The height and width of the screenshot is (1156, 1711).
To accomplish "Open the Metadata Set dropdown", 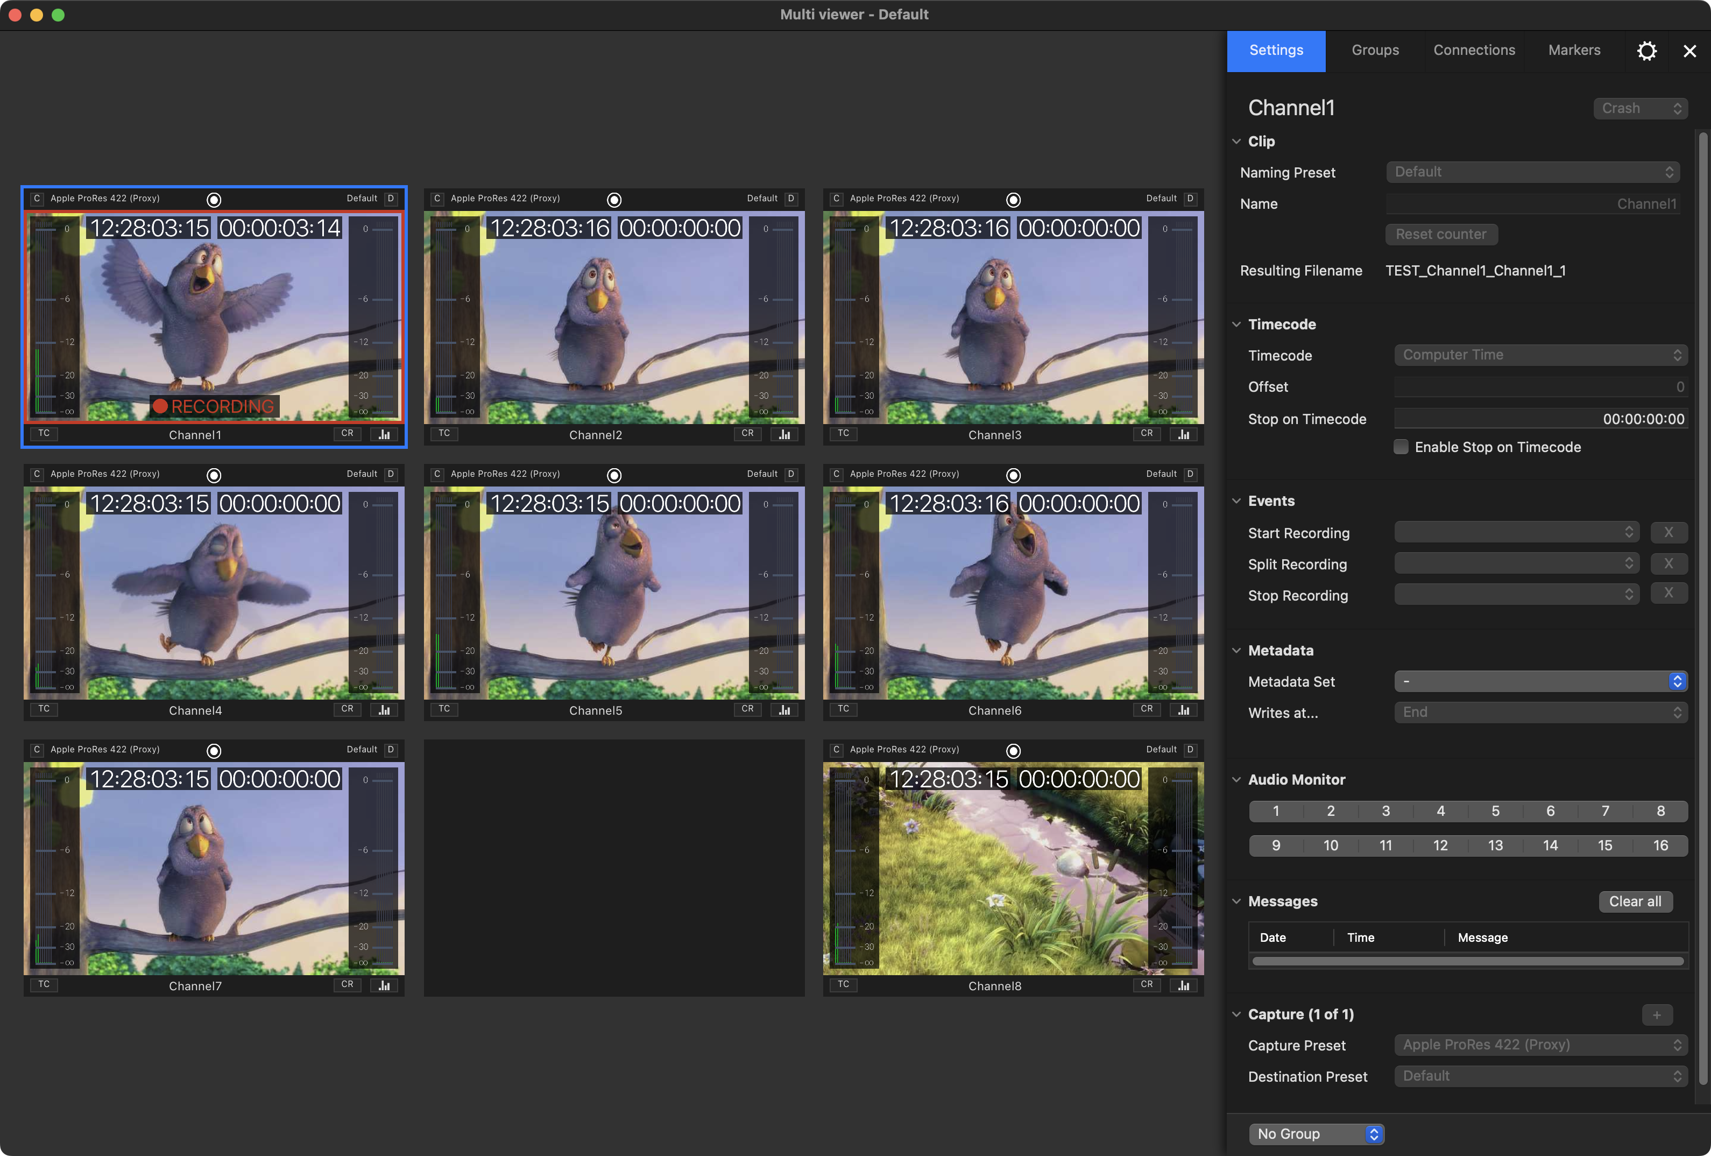I will coord(1540,681).
